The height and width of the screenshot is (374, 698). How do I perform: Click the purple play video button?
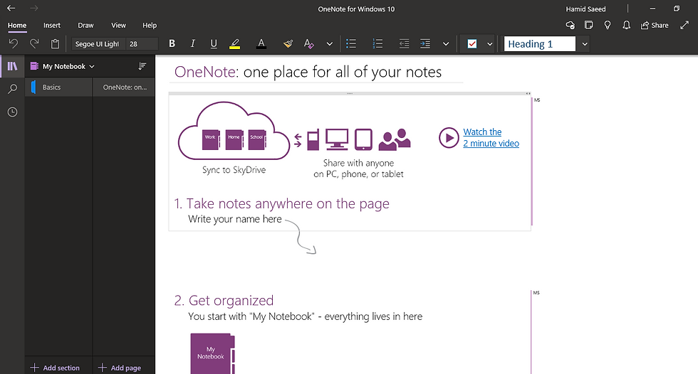tap(449, 138)
